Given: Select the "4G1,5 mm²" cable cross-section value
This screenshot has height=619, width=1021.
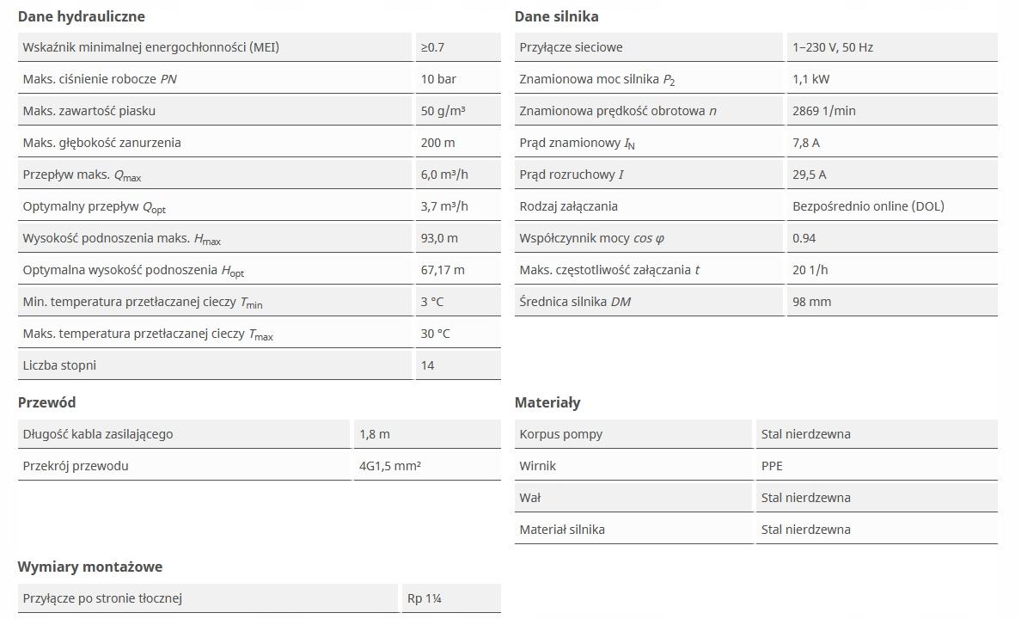Looking at the screenshot, I should (x=390, y=466).
